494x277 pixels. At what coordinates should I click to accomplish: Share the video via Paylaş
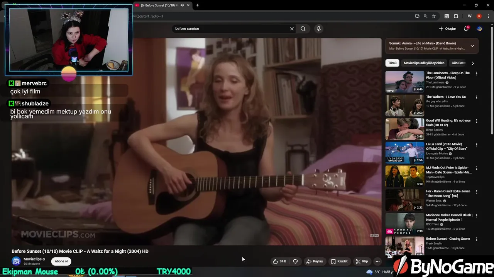pos(314,261)
